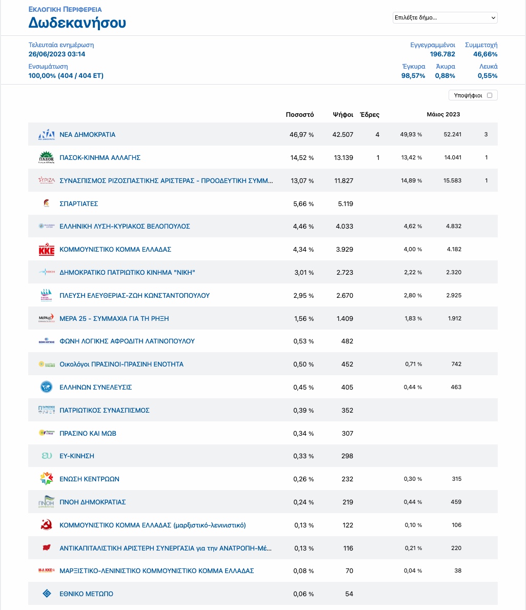Open the ΑΝΤΙΚΑΠΙΤΑΛΙΣΤΙΚΗ ΑΡΙΣΤΕΡΗ ΣΥΝΕΡΓΑΣΙΑ link
Viewport: 526px width, 610px height.
coord(166,548)
